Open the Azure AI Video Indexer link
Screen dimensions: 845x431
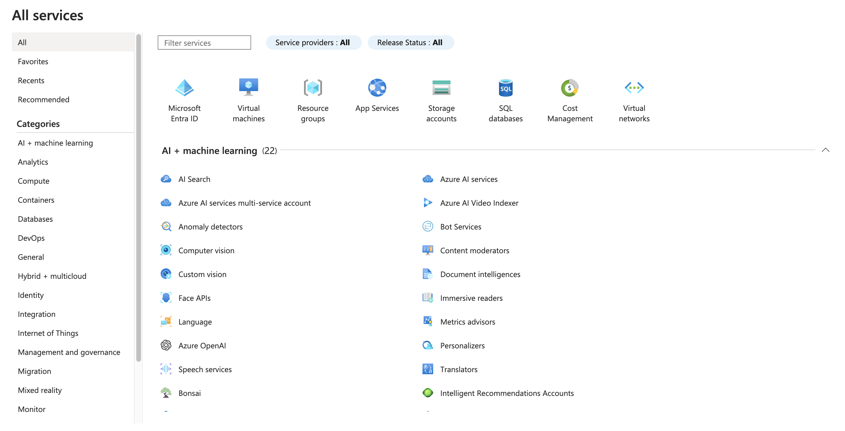(x=479, y=203)
